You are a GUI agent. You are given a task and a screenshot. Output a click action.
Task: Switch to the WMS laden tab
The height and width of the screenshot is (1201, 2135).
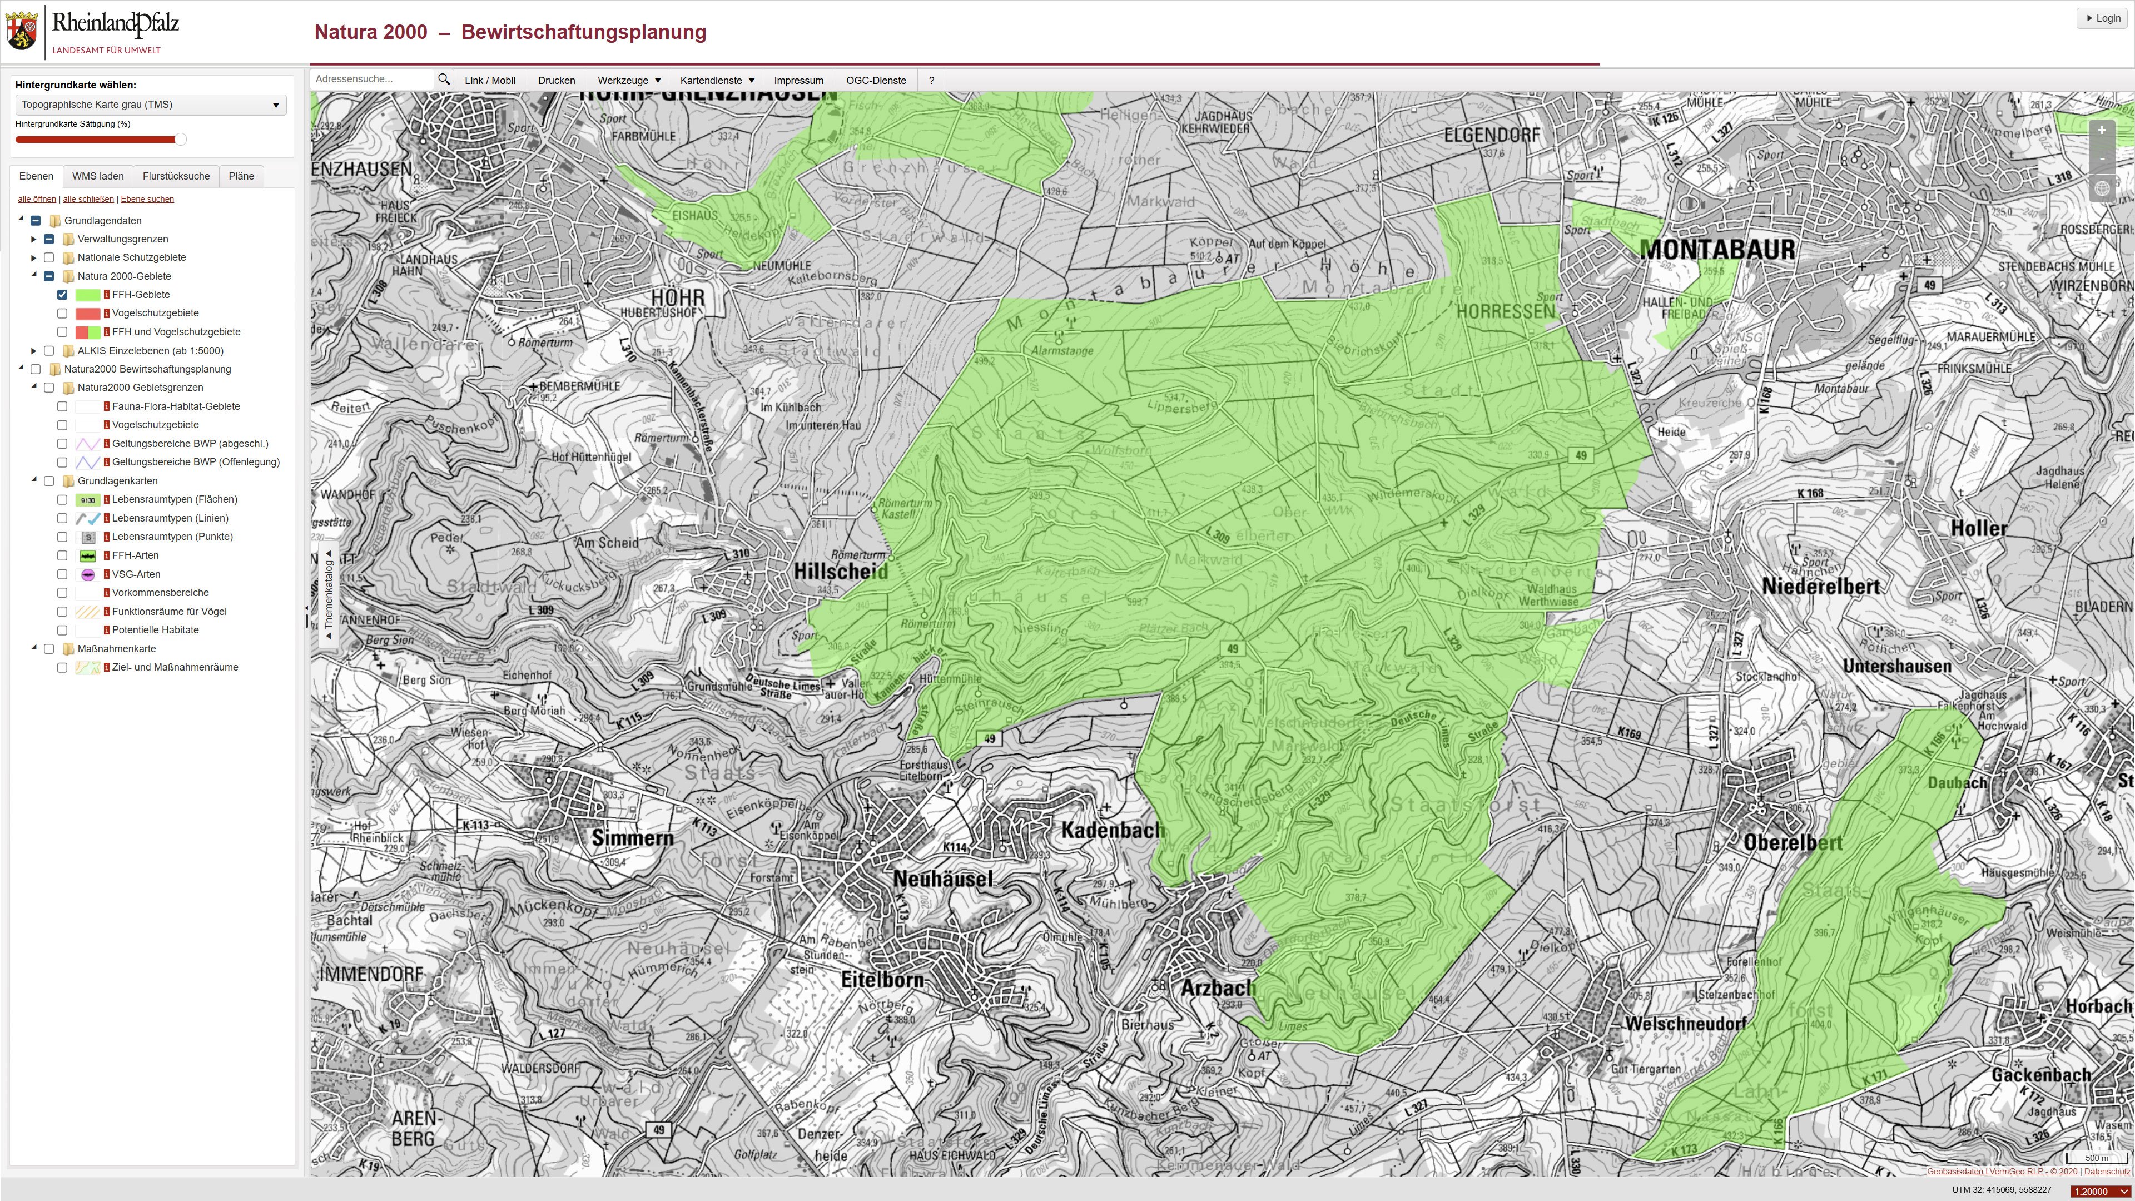pos(98,177)
